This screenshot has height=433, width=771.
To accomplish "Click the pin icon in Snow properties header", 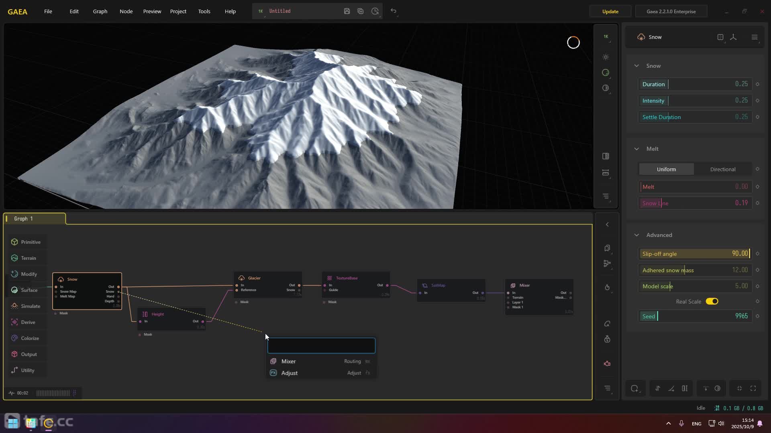I will point(733,37).
